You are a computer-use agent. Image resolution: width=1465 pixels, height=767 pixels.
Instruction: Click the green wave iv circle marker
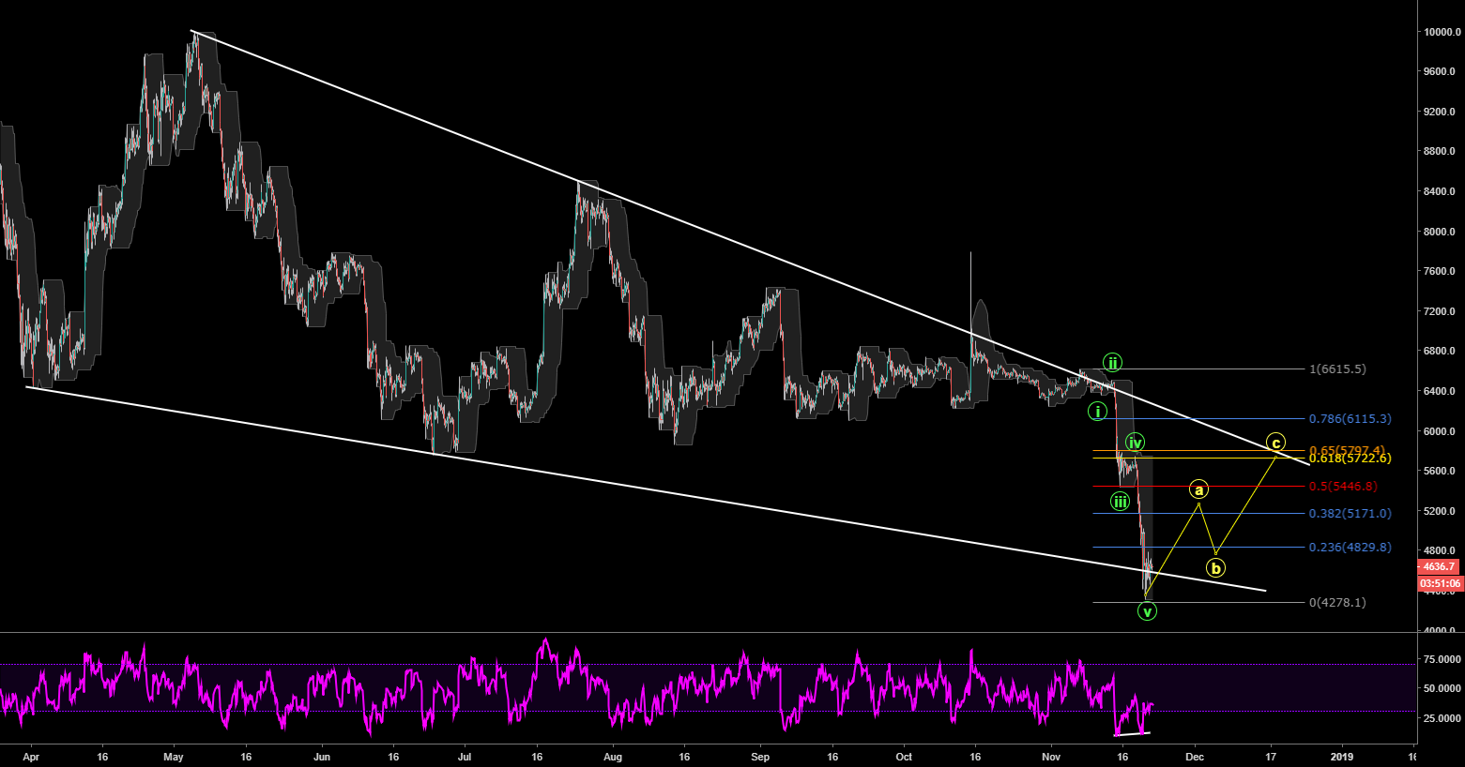click(x=1135, y=443)
